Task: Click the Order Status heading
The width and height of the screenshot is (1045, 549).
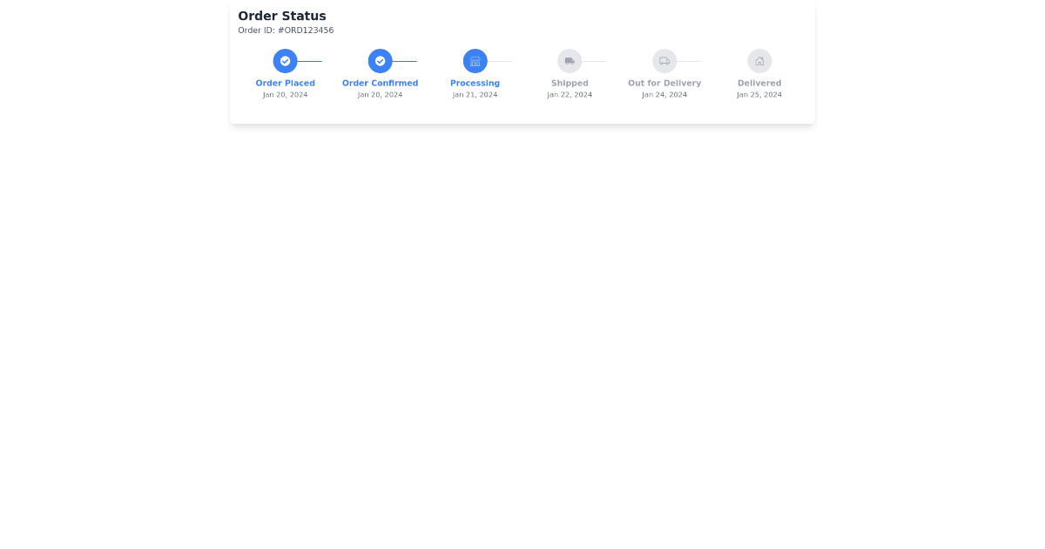Action: pyautogui.click(x=282, y=16)
